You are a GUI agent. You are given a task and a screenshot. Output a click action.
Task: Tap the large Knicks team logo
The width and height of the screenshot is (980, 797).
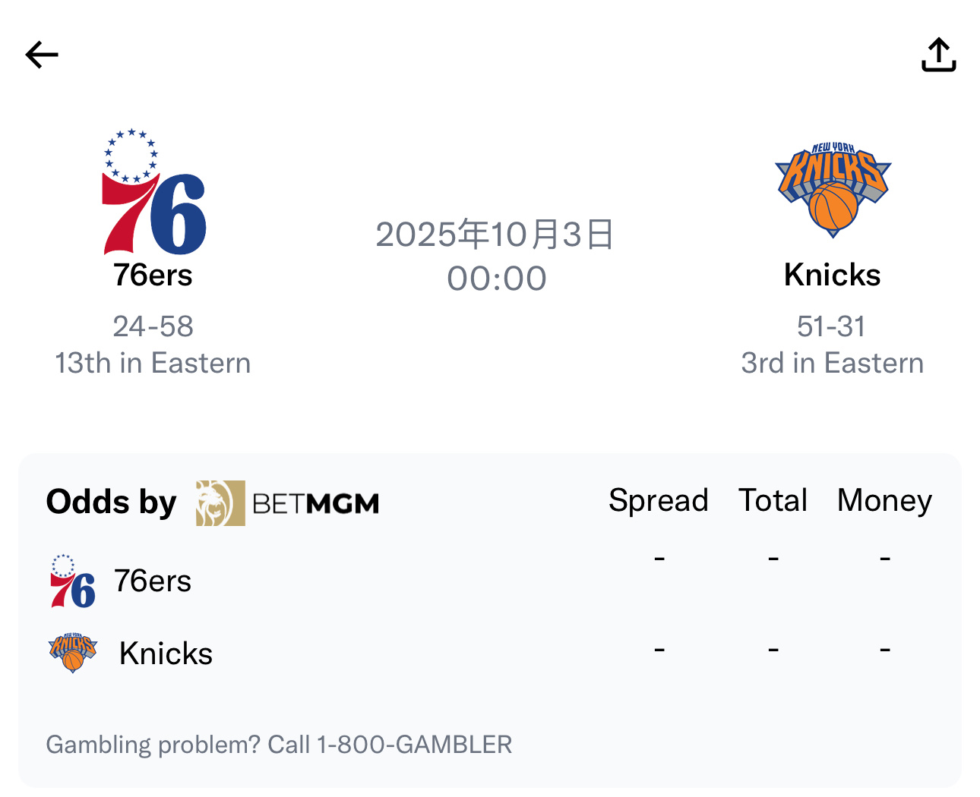833,190
